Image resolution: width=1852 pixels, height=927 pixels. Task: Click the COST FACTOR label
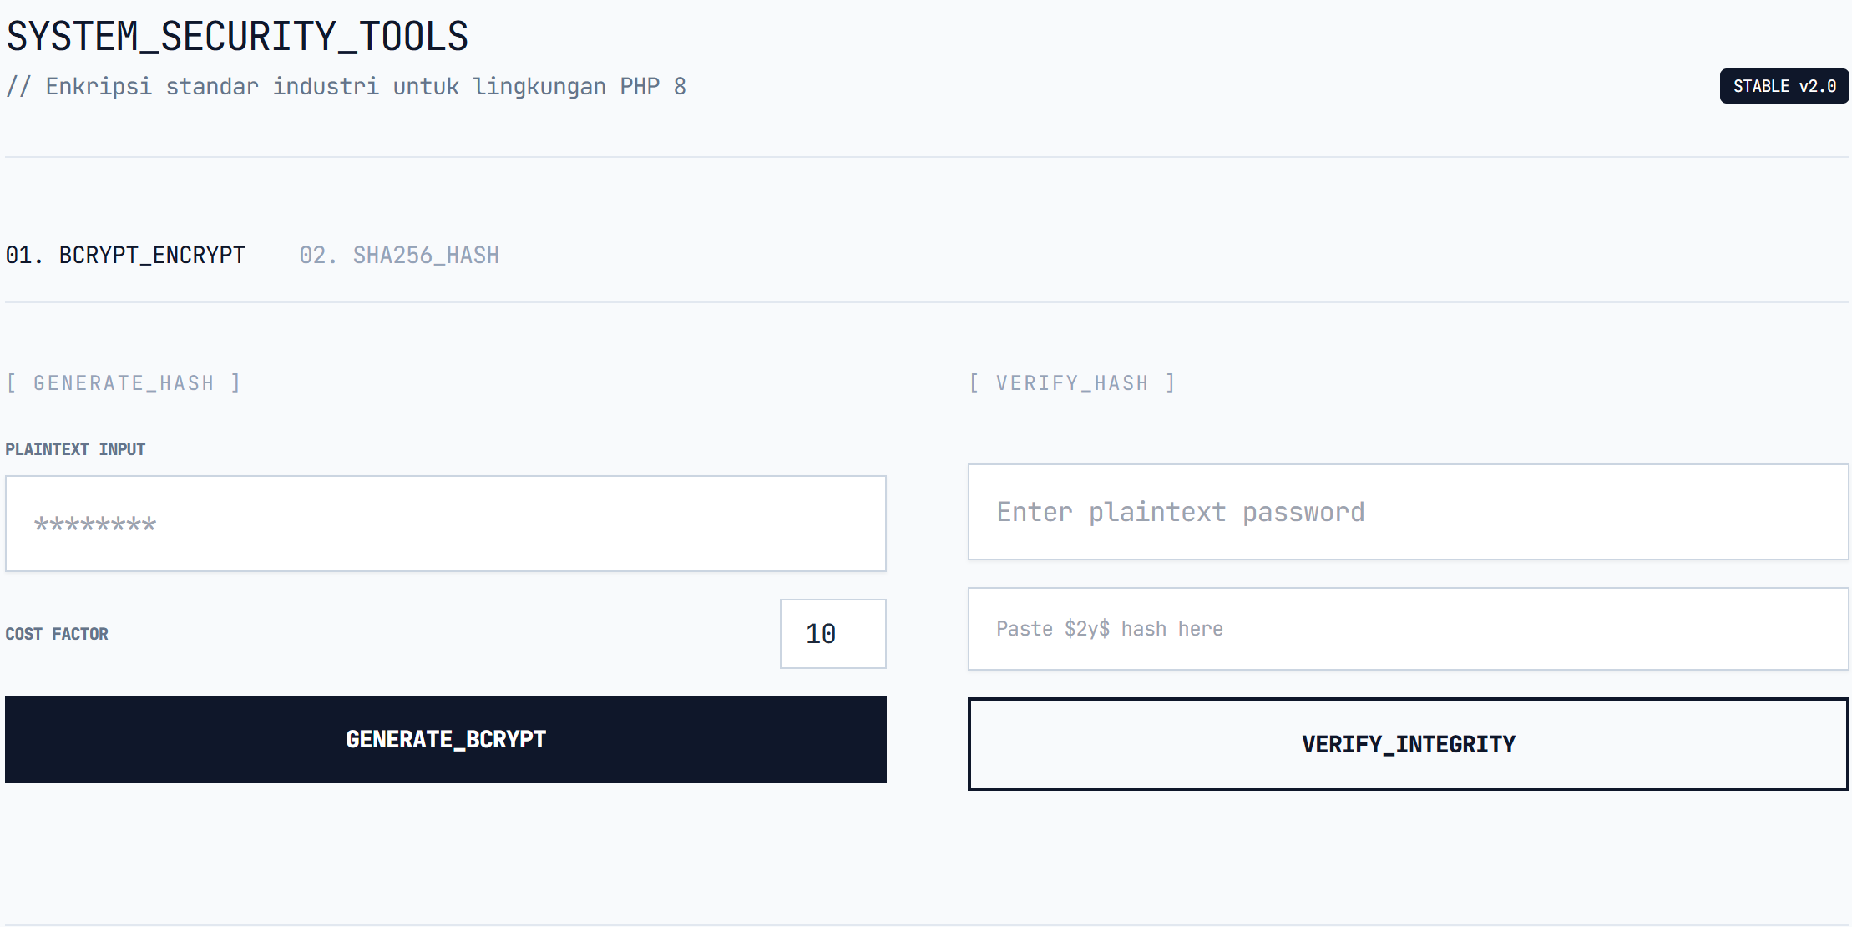(57, 634)
